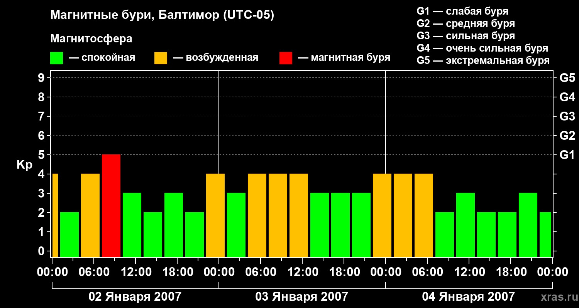
Task: Click the 'G3 — сильная буря' legend entry
Action: (x=466, y=36)
